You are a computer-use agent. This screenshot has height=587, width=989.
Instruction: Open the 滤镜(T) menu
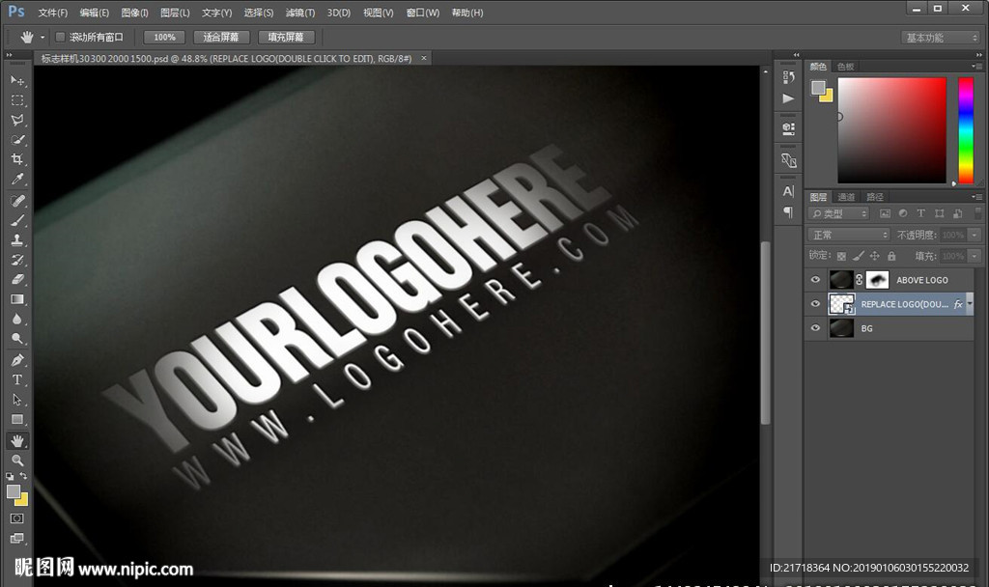(300, 13)
